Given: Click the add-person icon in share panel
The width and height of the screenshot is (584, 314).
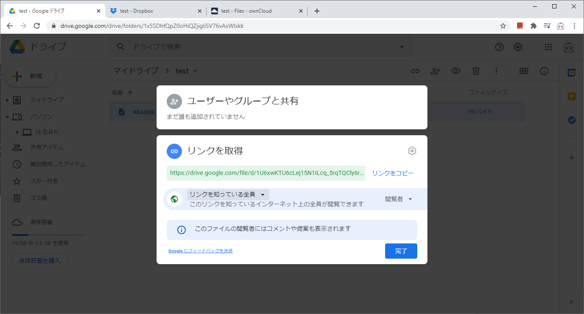Looking at the screenshot, I should tap(174, 101).
